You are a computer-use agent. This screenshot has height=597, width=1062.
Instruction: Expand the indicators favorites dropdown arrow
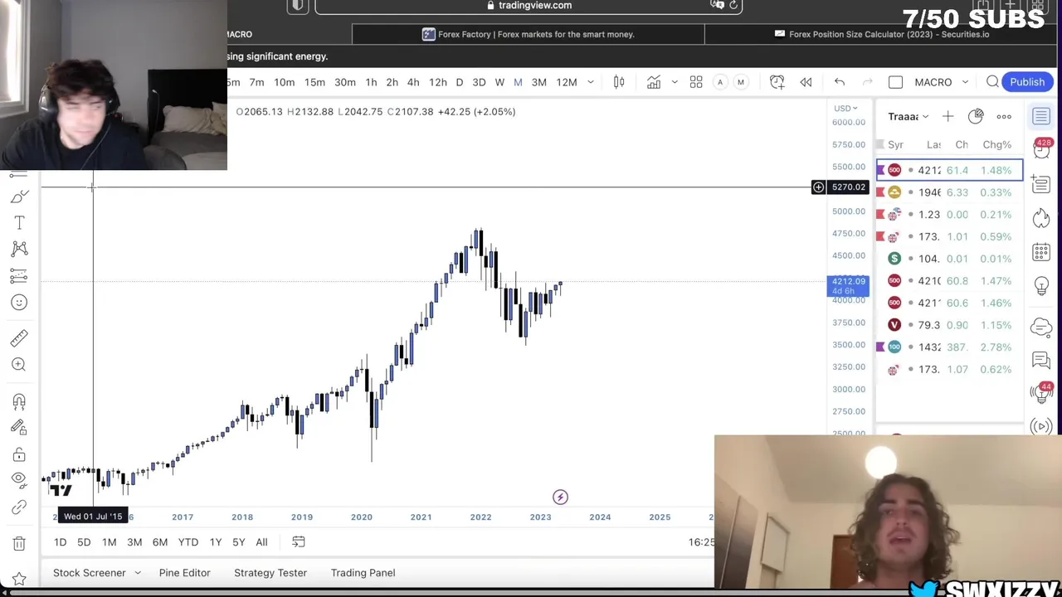point(675,82)
